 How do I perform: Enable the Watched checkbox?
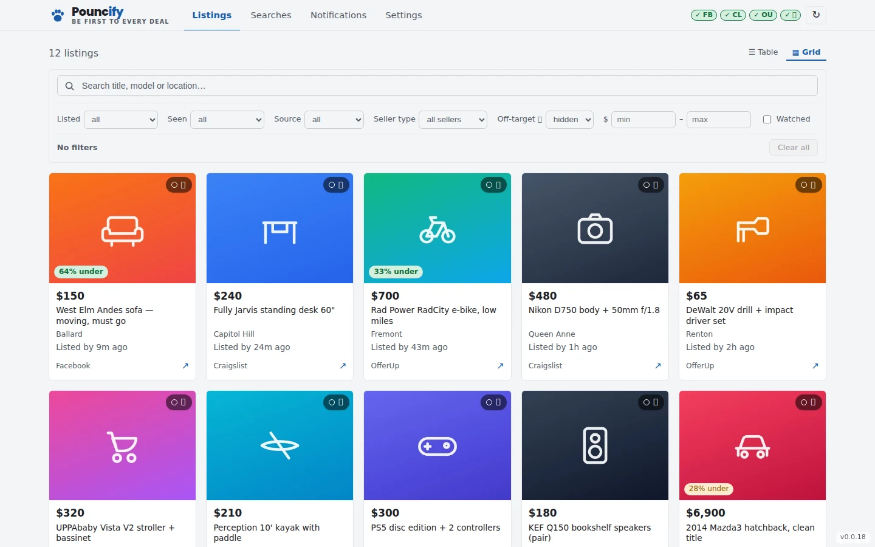(x=767, y=120)
